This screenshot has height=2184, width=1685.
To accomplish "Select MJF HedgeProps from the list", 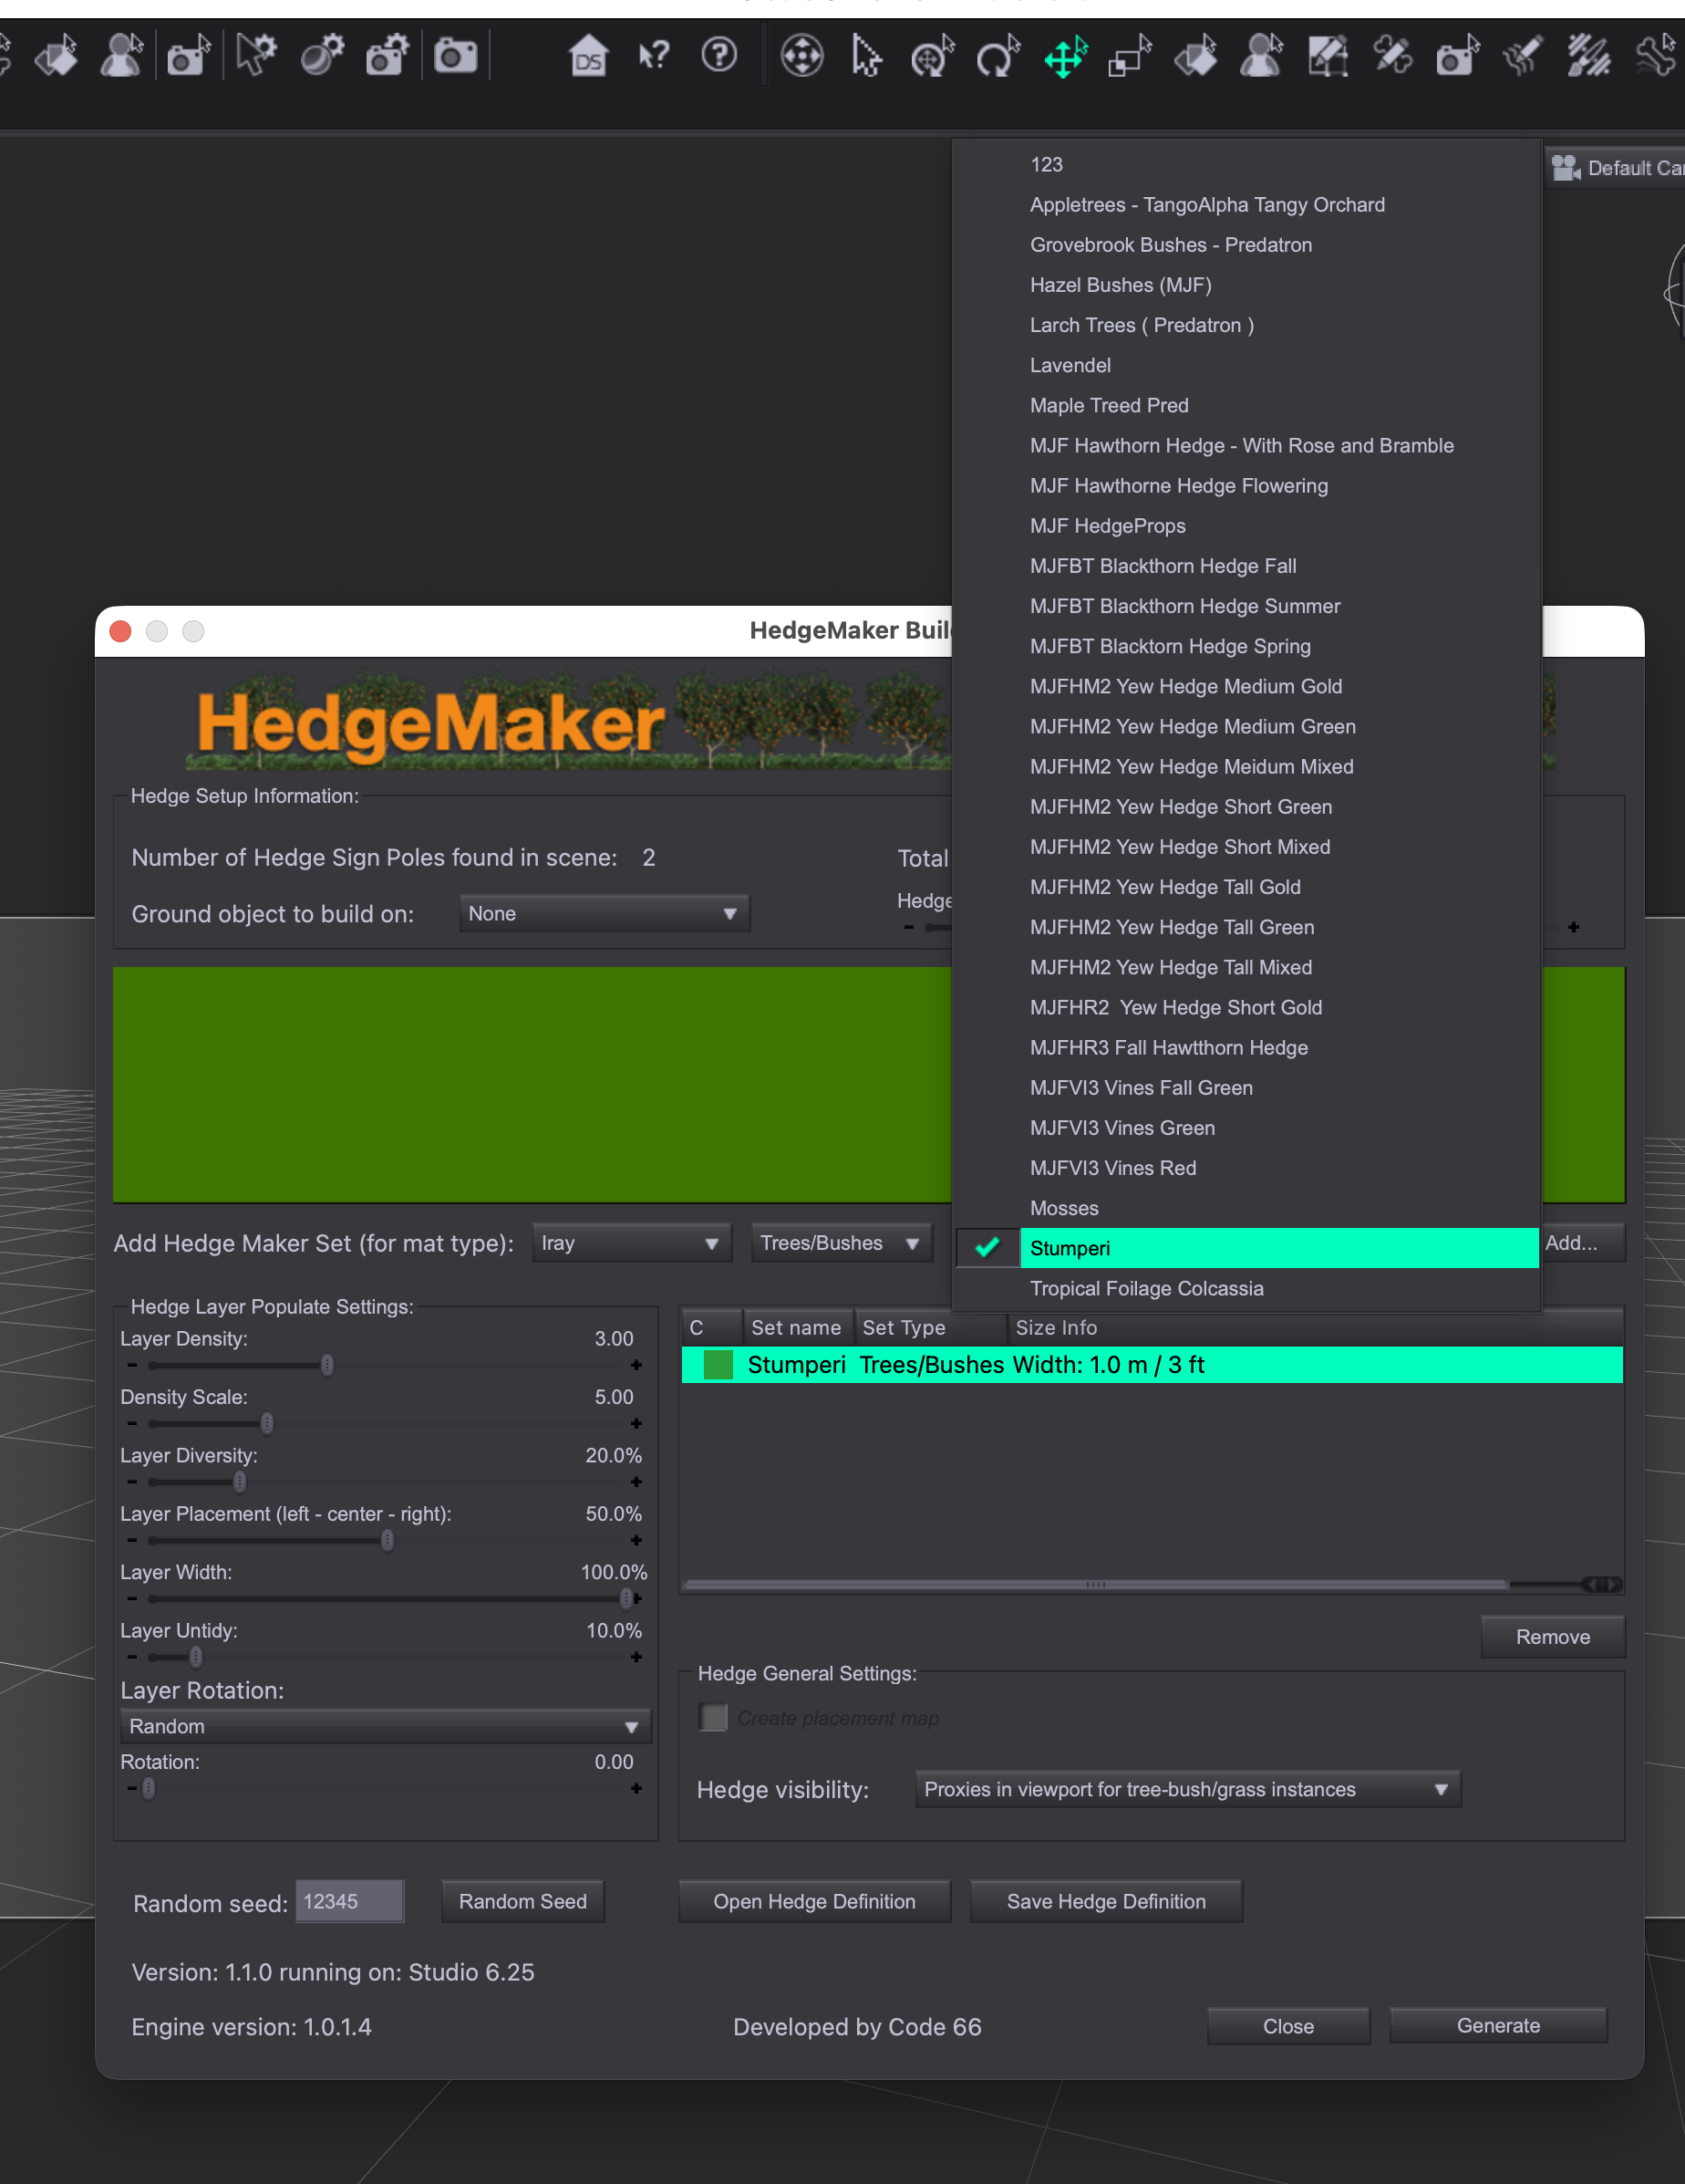I will tap(1246, 526).
